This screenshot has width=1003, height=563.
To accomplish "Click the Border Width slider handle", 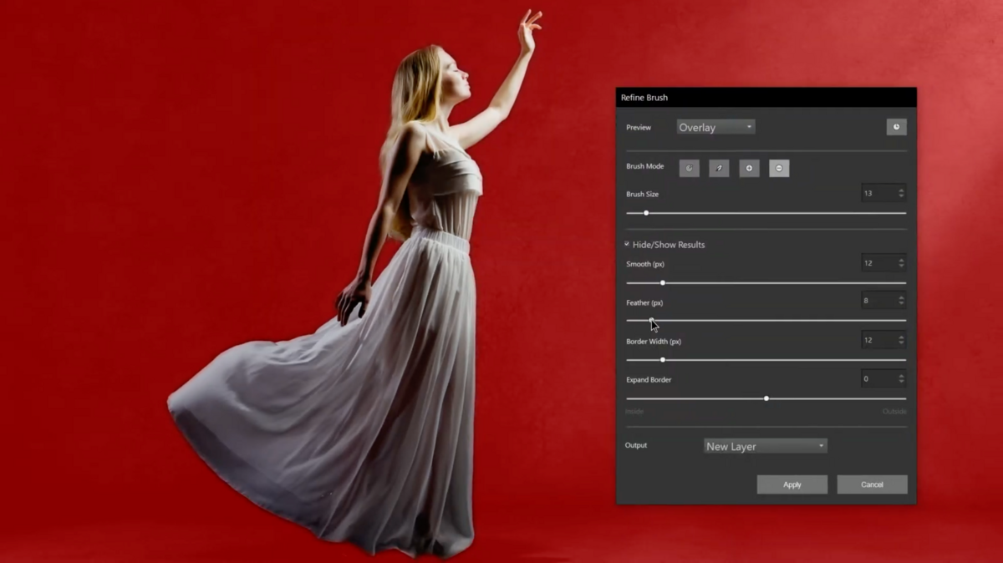I will (x=663, y=360).
